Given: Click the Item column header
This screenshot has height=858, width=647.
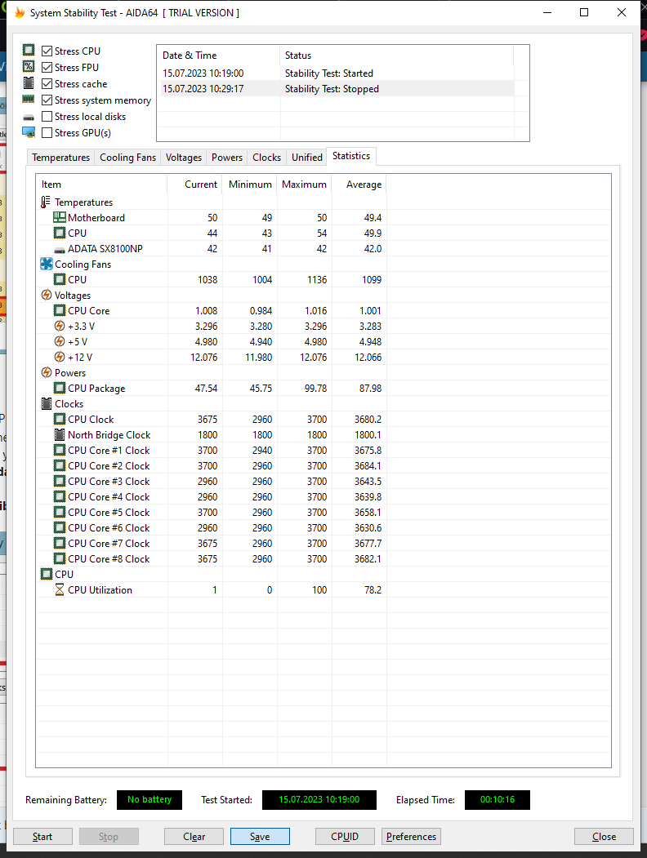Looking at the screenshot, I should click(x=101, y=184).
